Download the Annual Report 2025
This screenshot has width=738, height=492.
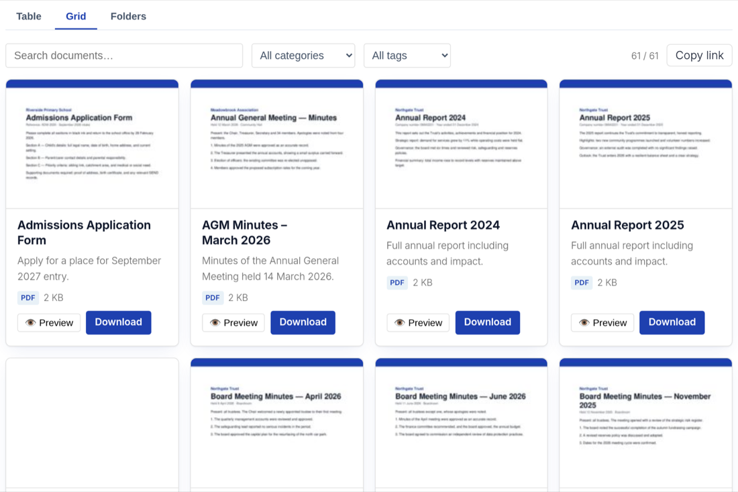click(x=672, y=322)
